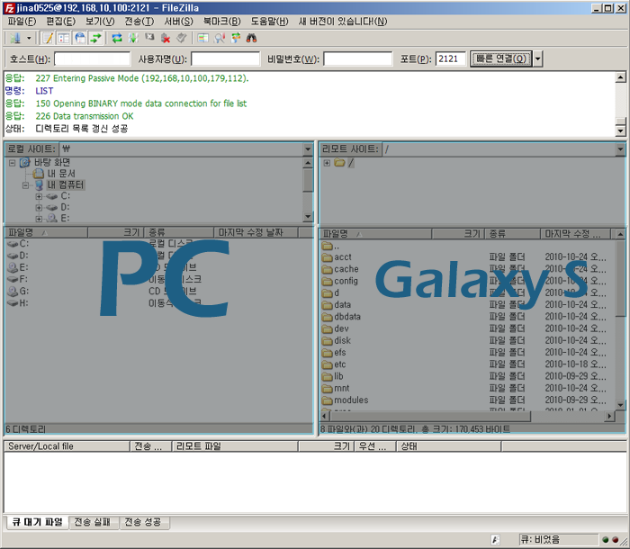
Task: Click the process queue icon
Action: click(x=133, y=38)
